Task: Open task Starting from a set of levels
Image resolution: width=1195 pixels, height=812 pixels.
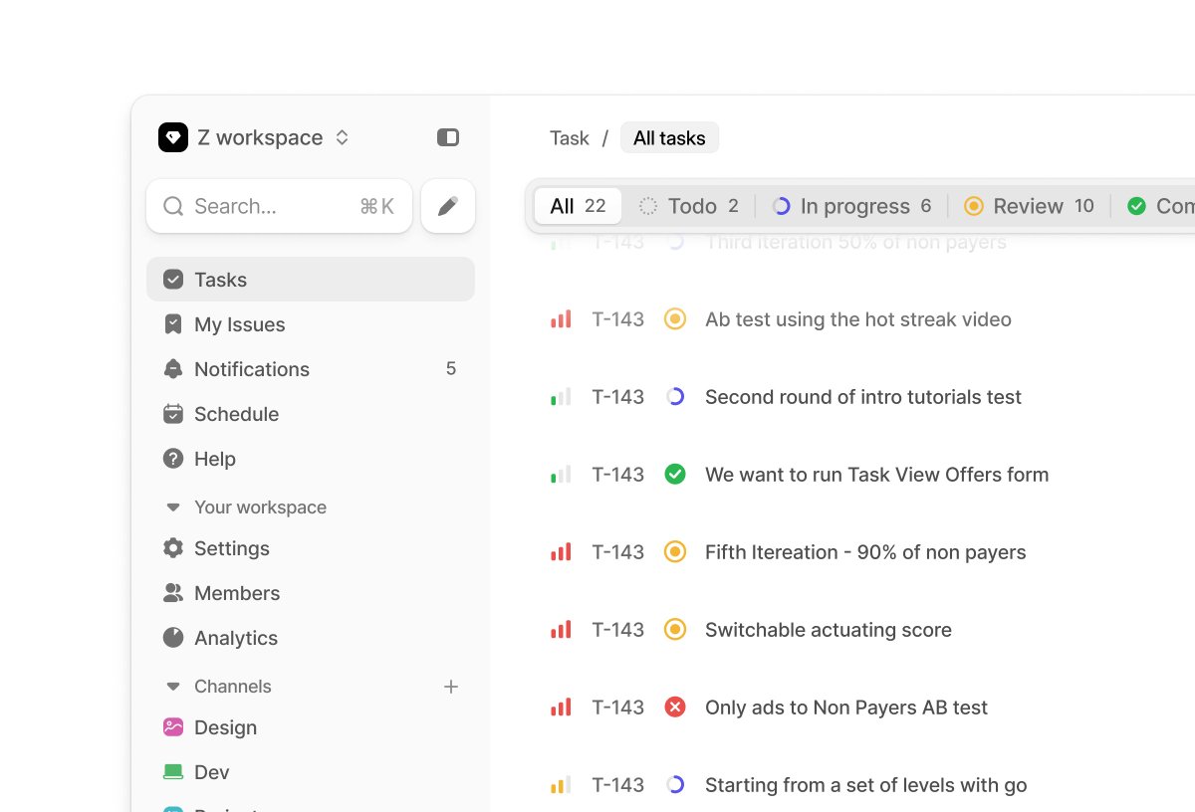Action: [x=866, y=785]
